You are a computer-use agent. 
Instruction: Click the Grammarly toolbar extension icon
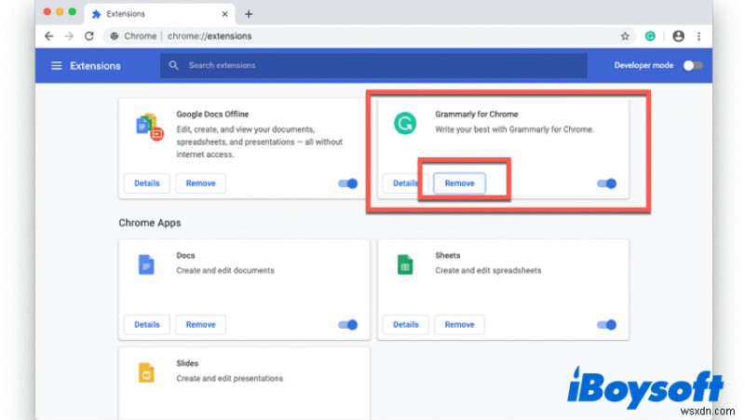click(651, 36)
